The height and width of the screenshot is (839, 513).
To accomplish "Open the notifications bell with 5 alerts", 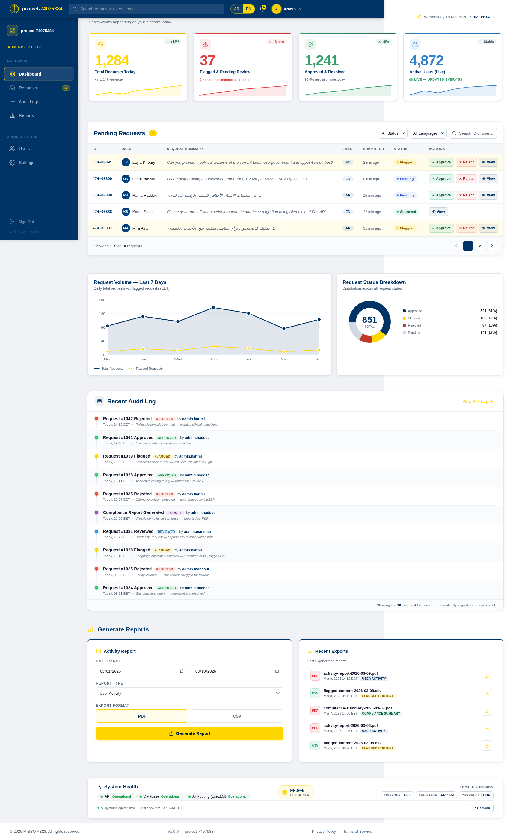I will 262,9.
